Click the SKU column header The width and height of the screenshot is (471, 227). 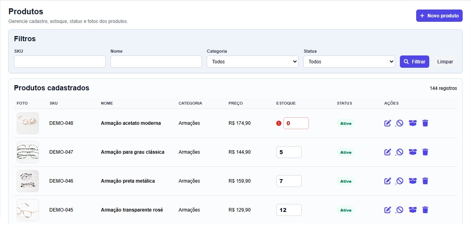(54, 103)
